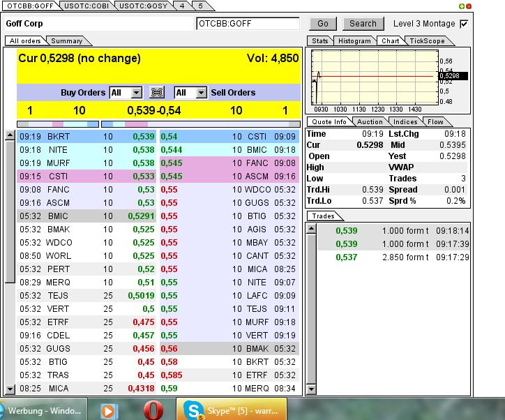The height and width of the screenshot is (420, 505).
Task: Toggle the Level 3 Montage checkbox
Action: (x=464, y=24)
